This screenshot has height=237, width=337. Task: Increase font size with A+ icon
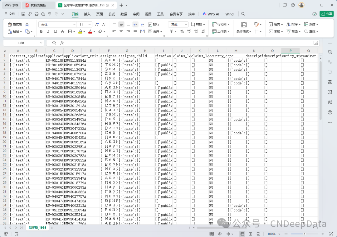coord(97,25)
